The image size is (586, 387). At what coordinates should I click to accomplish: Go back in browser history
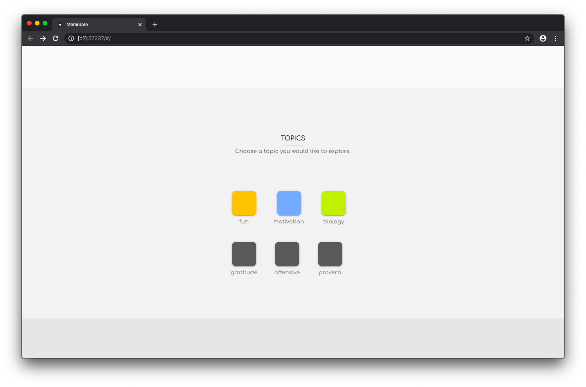click(x=31, y=38)
